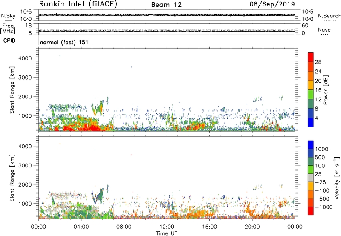
Task: Click the "08:00" time axis label
Action: click(124, 227)
